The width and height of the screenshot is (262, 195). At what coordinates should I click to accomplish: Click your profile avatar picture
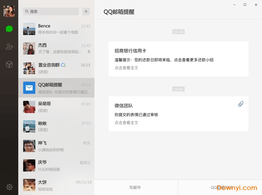coord(9,11)
